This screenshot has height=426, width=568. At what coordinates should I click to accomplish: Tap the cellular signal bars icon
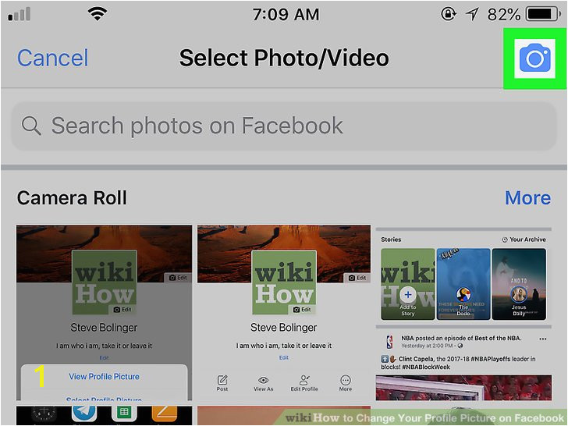point(20,15)
